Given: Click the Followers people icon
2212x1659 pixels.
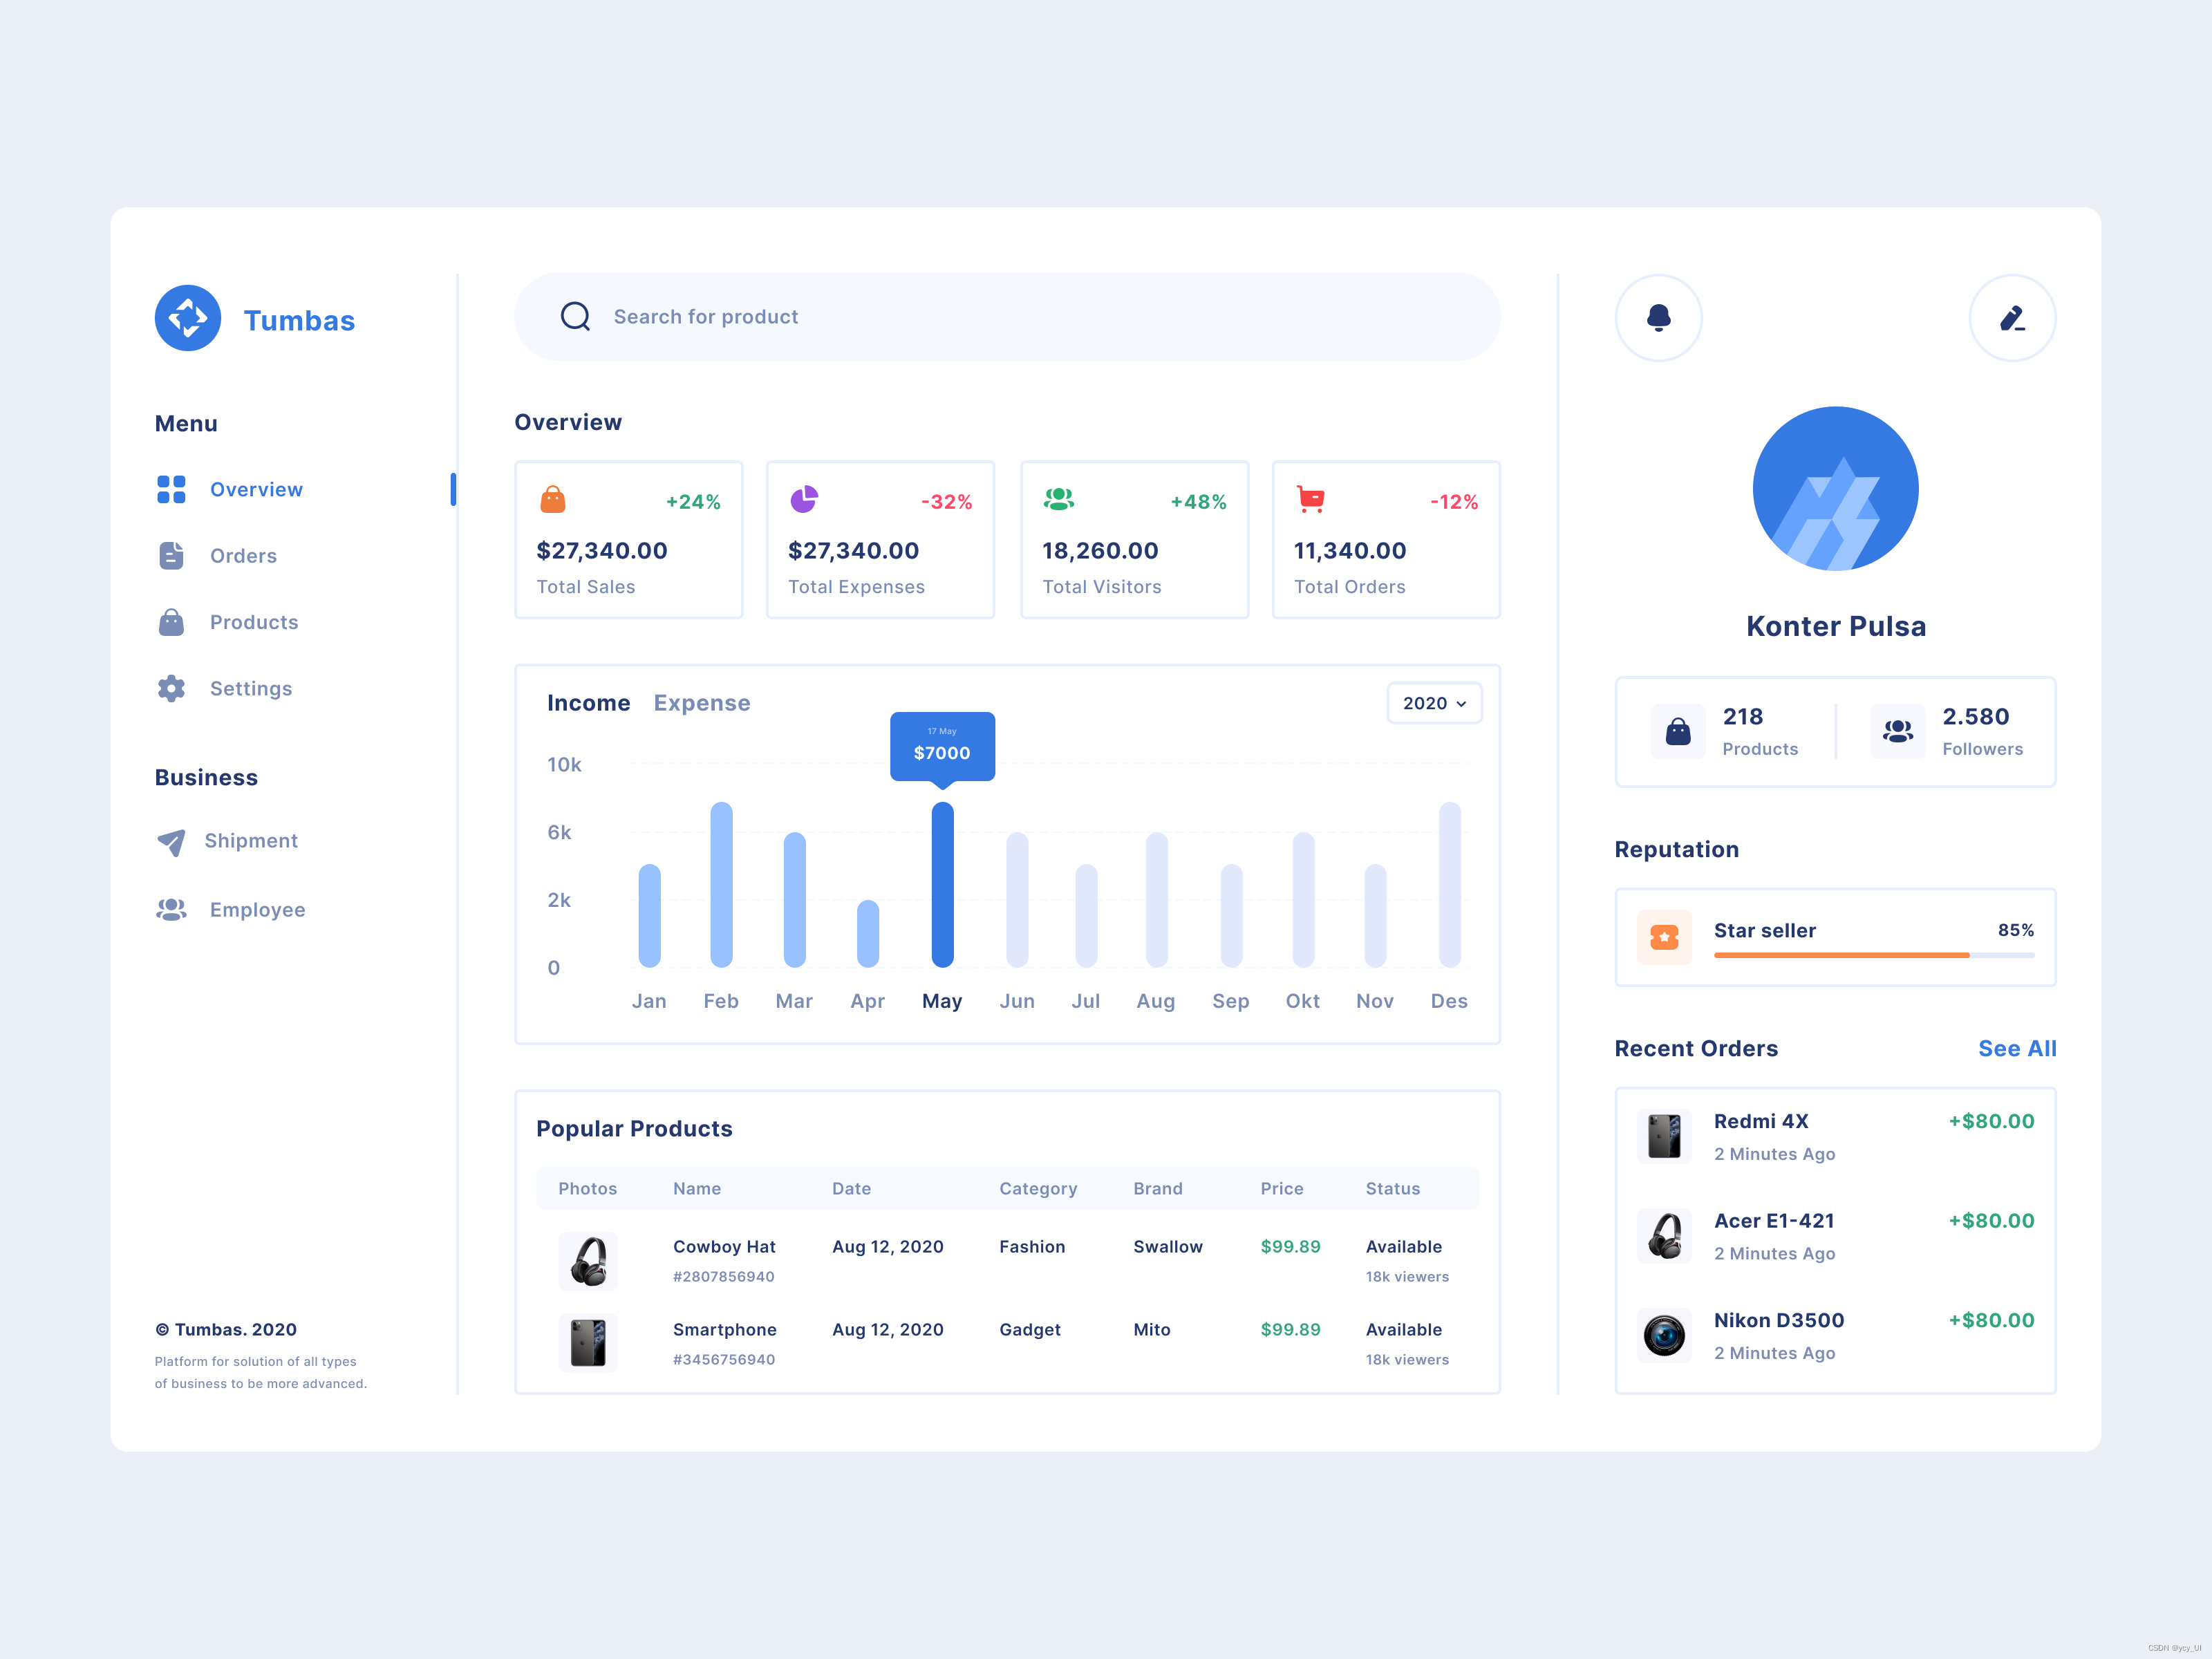Looking at the screenshot, I should 1897,732.
